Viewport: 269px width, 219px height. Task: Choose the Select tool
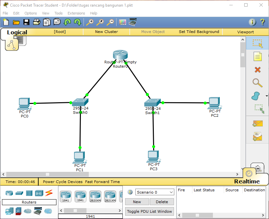(x=257, y=44)
